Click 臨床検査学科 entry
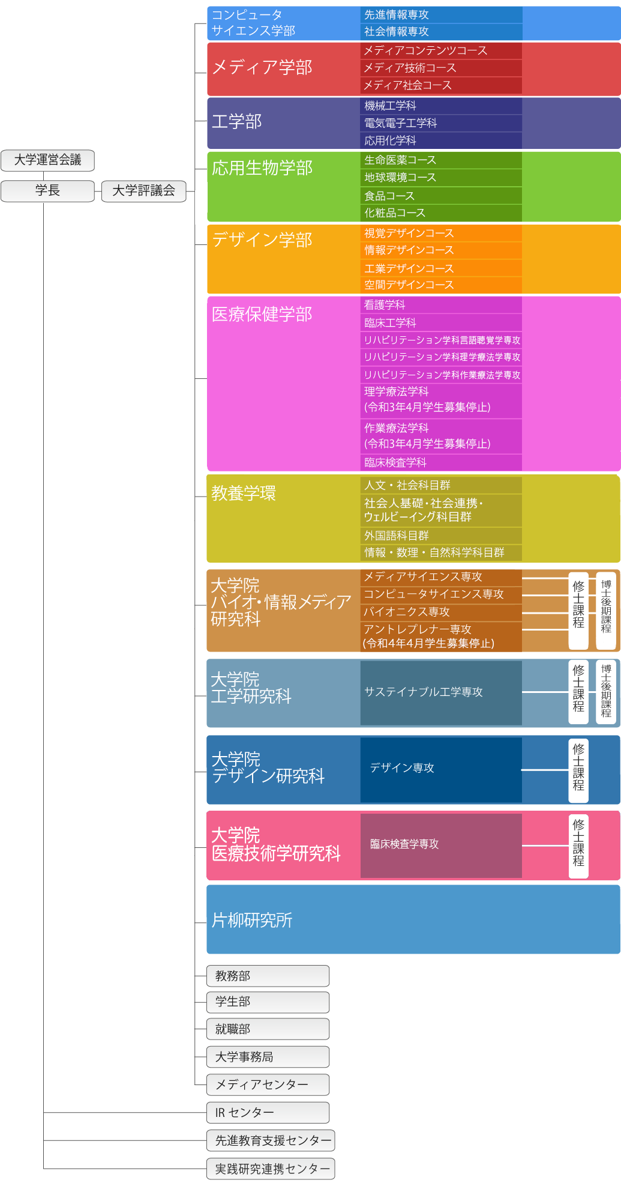Screen dimensions: 621x1201 pos(441,462)
